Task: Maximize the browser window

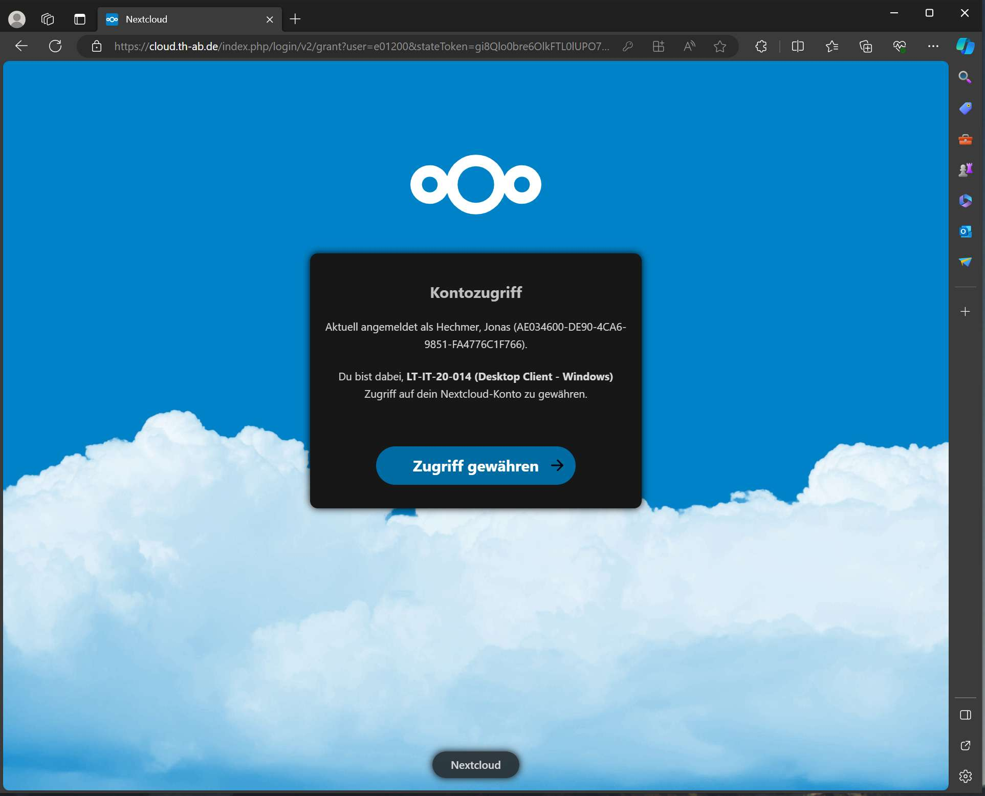Action: [x=929, y=13]
